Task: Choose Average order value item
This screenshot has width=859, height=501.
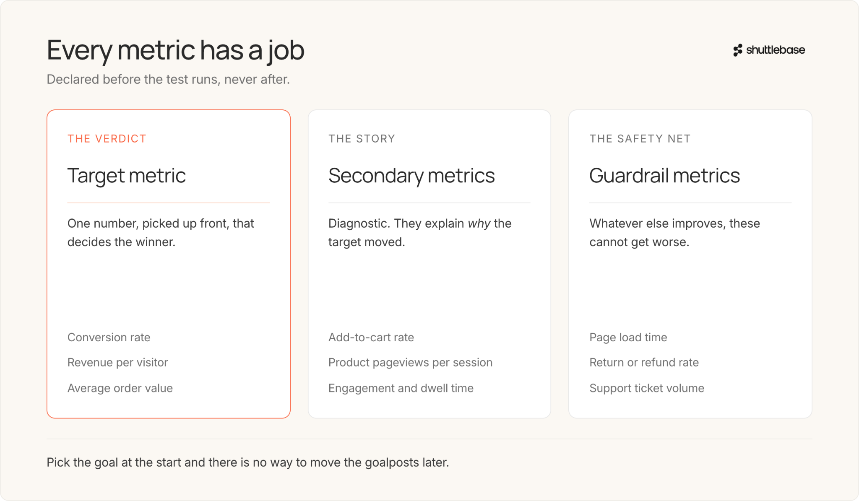Action: [x=120, y=388]
